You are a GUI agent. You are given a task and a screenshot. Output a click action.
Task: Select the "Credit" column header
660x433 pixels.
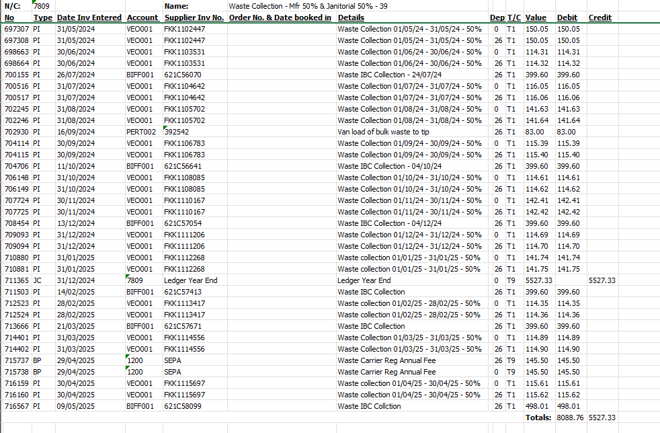click(x=600, y=17)
